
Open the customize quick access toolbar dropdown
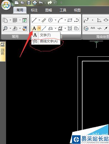[x=61, y=3]
